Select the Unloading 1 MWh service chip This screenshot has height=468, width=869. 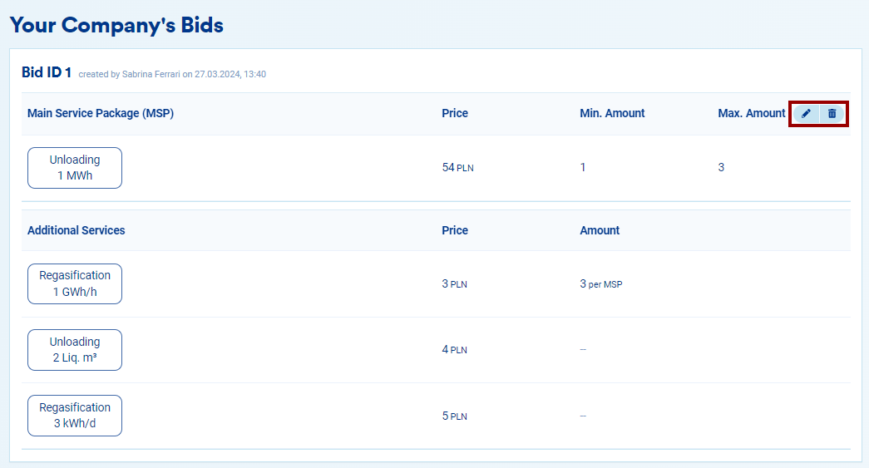coord(75,167)
